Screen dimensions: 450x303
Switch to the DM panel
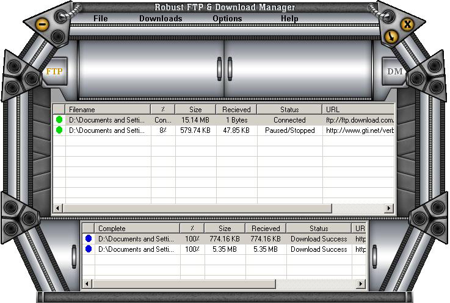395,71
